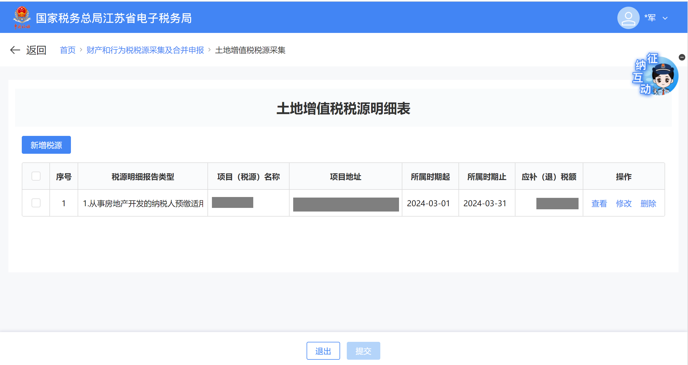The height and width of the screenshot is (365, 688).
Task: Click the user avatar icon
Action: 628,18
